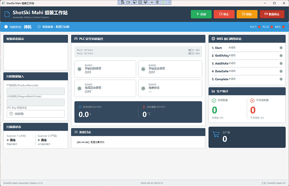Screen dimensions: 289x186
Task: Click the status dot for MES step 4. DataColle
Action: (x=281, y=71)
